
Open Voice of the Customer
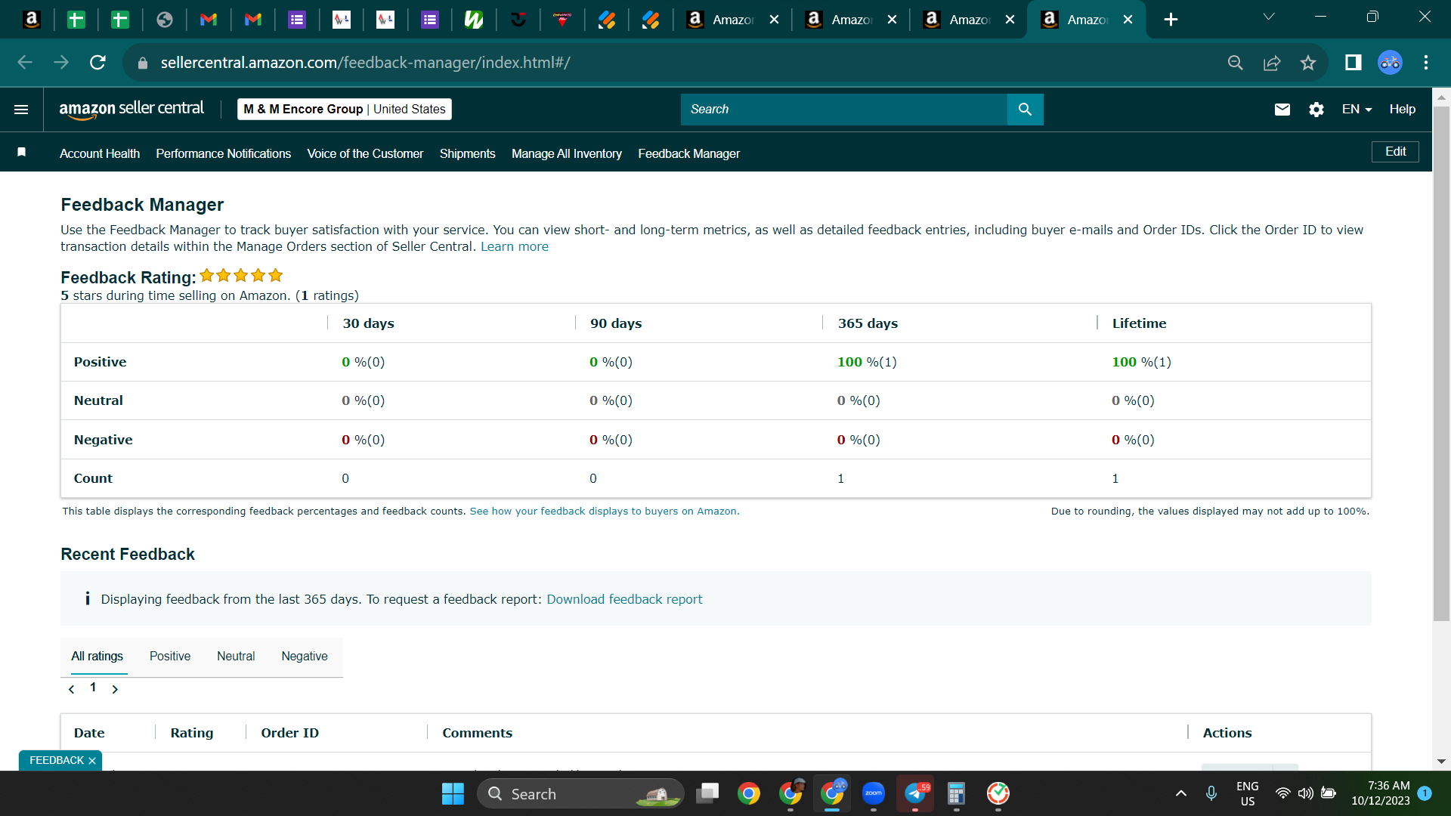(x=365, y=153)
